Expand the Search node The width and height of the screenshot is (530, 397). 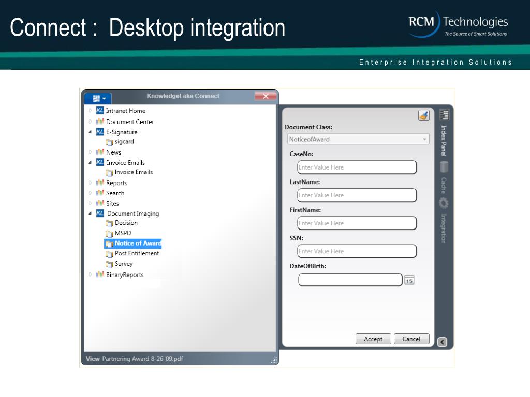(x=90, y=193)
